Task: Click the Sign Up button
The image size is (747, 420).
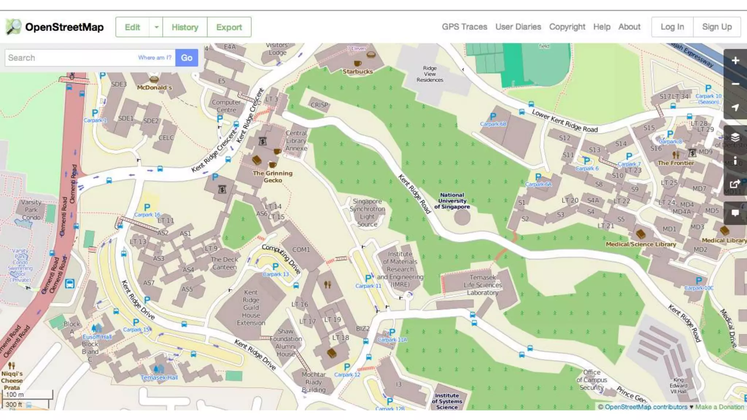Action: 717,27
